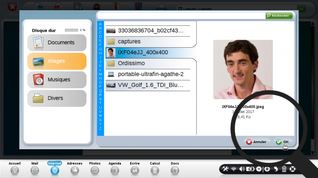Open the Docs icon
The height and width of the screenshot is (178, 318).
pos(175,171)
